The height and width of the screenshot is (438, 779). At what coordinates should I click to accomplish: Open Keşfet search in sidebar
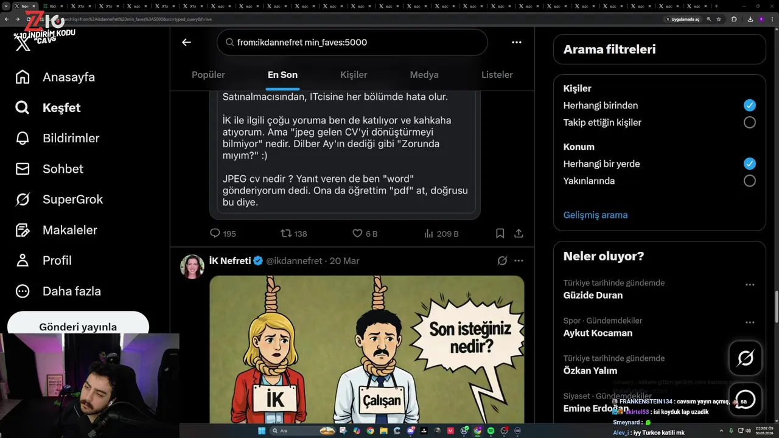[49, 108]
